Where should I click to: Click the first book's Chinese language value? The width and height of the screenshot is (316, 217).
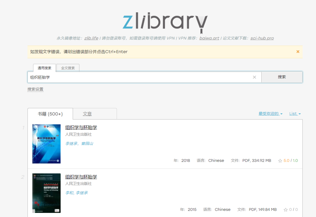click(x=216, y=161)
